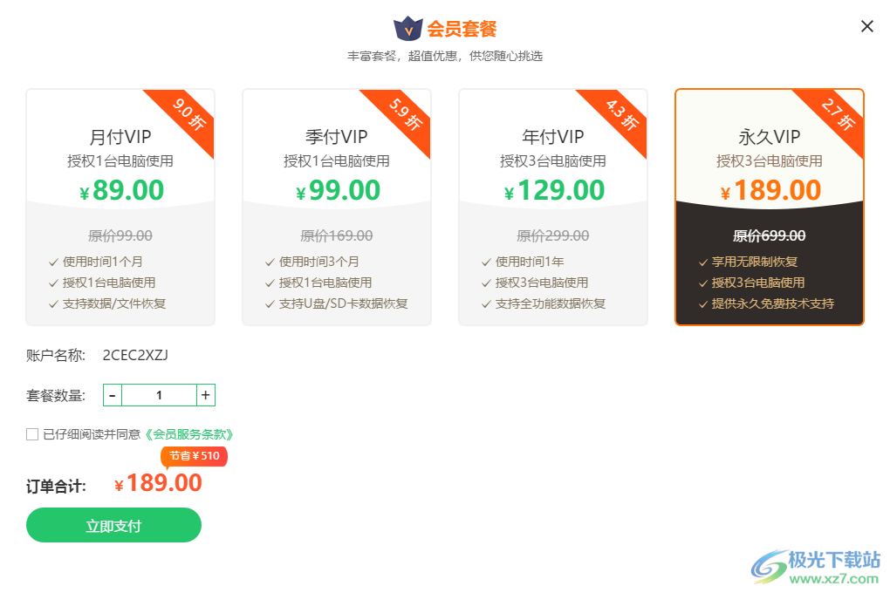Click the 立即支付 pay button

tap(113, 526)
